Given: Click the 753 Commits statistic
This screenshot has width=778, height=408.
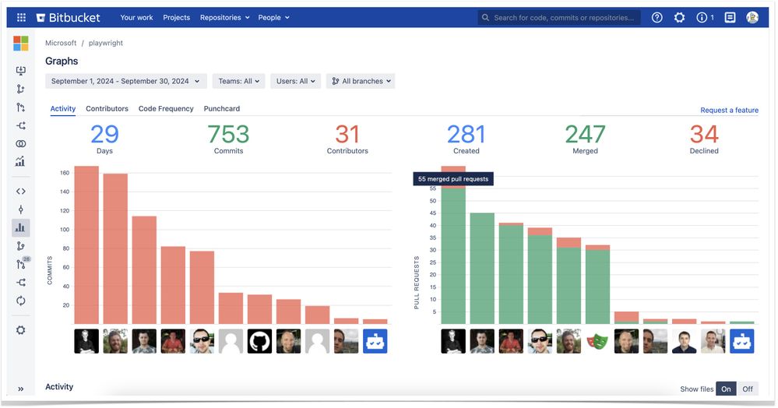Looking at the screenshot, I should pyautogui.click(x=229, y=139).
